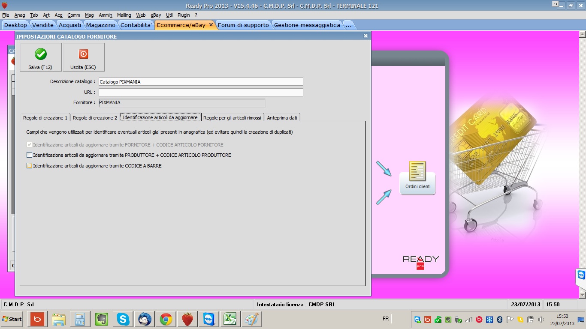Viewport: 586px width, 329px height.
Task: Click the Bluetooth tray icon
Action: pos(500,320)
